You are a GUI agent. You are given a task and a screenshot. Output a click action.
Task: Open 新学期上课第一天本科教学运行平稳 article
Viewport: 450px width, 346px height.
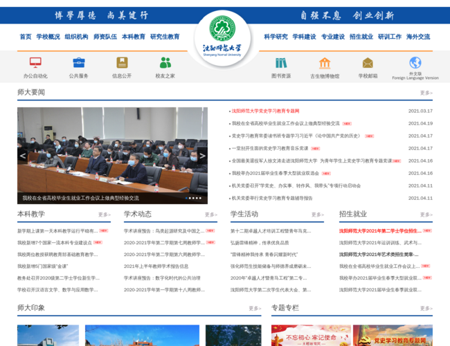coord(57,231)
